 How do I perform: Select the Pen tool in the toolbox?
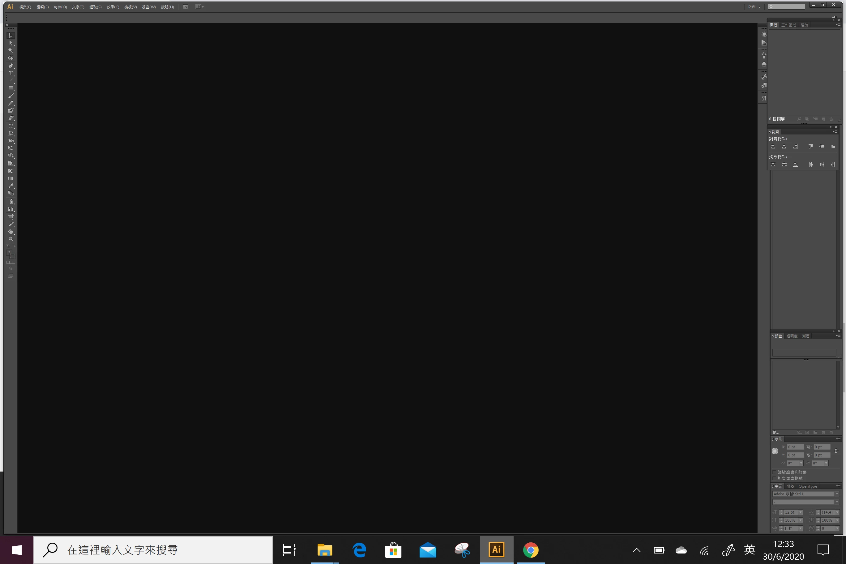click(x=11, y=66)
